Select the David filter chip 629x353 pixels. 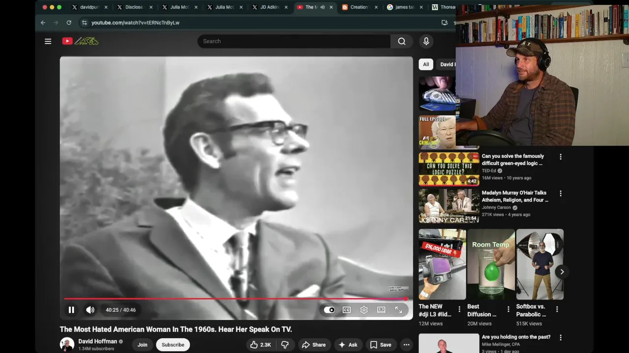tap(447, 64)
